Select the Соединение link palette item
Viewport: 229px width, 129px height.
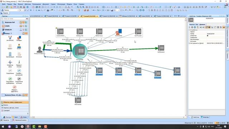pyautogui.click(x=10, y=72)
